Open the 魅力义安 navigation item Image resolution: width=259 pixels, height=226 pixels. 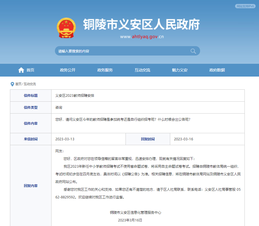(x=180, y=70)
